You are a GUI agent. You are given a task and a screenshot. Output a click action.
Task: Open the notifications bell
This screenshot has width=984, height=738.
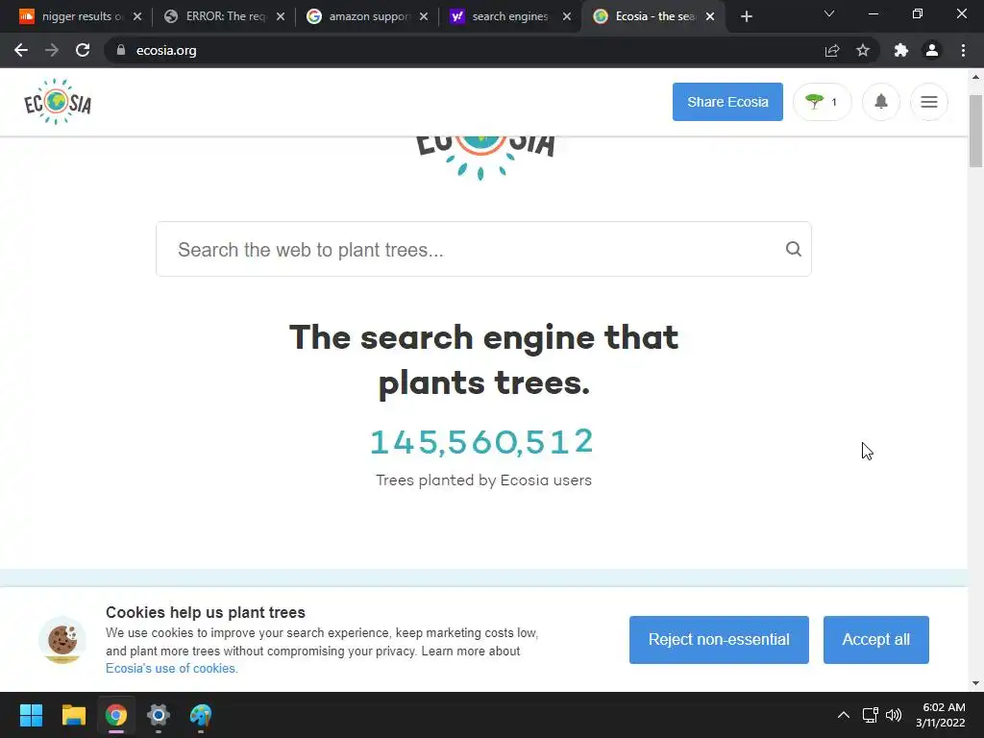[x=881, y=102]
